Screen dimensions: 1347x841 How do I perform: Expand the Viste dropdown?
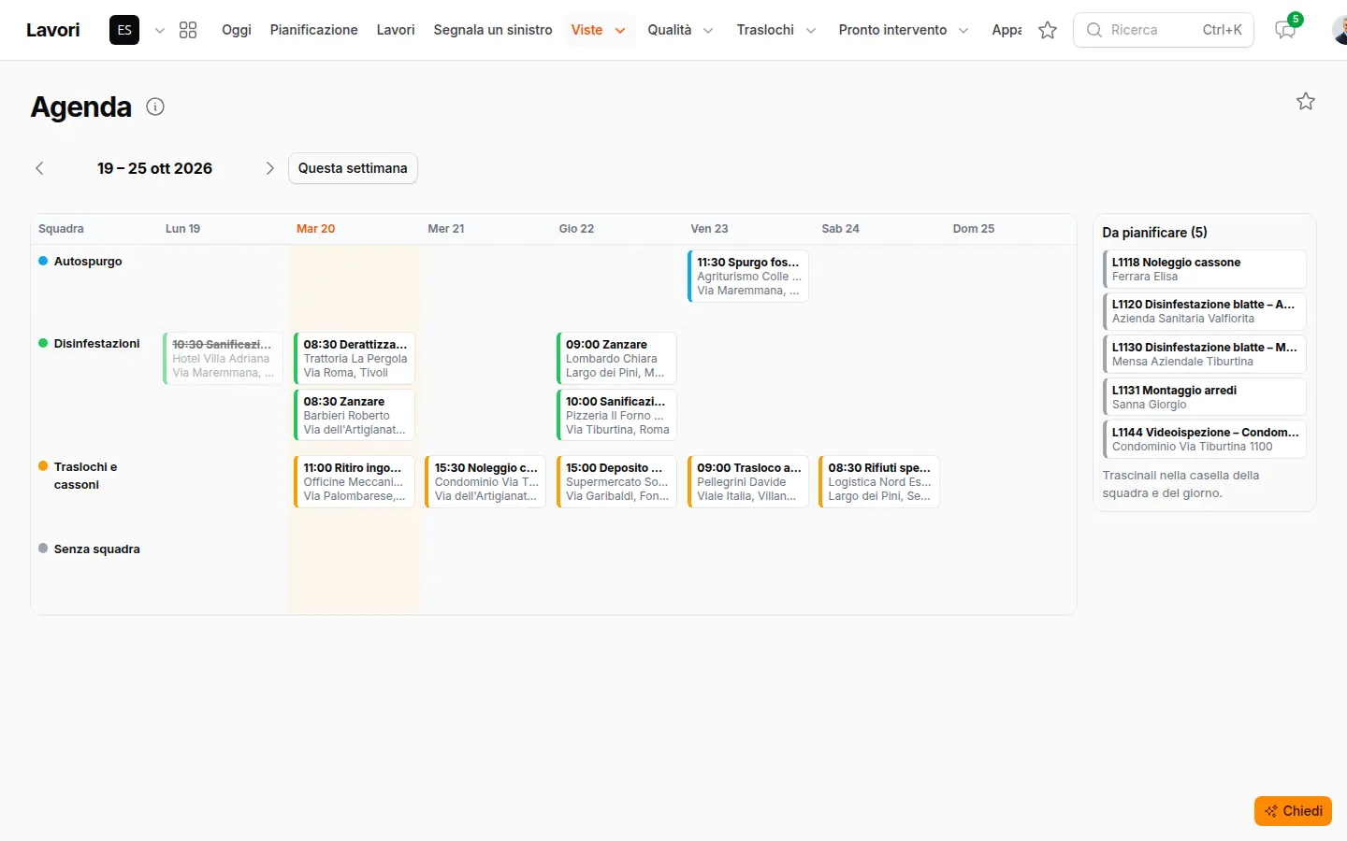[x=600, y=30]
